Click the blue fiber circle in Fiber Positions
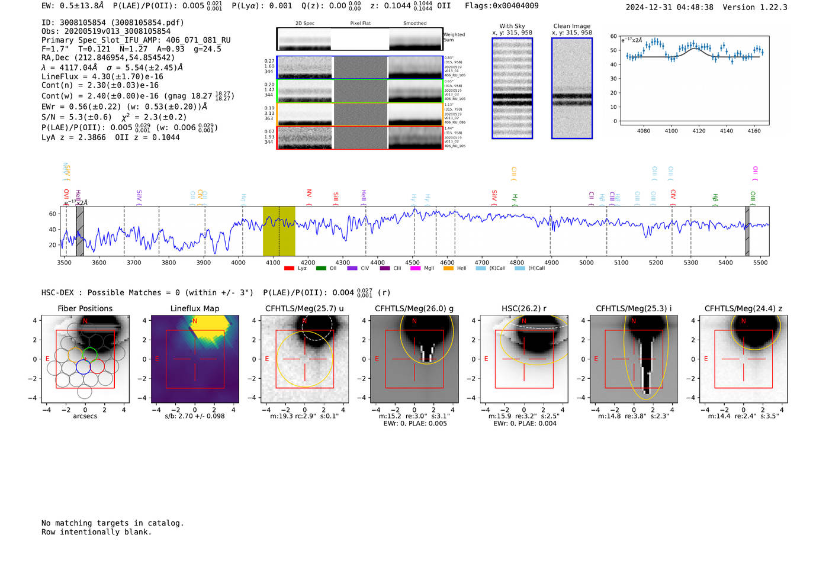 (x=83, y=366)
